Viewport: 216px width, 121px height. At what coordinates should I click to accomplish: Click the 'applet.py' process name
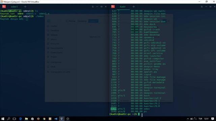point(150,72)
